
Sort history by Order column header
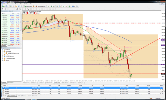[x=4, y=86]
